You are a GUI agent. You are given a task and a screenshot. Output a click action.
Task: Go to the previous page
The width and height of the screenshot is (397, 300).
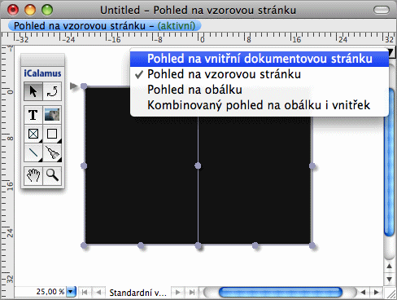click(98, 293)
